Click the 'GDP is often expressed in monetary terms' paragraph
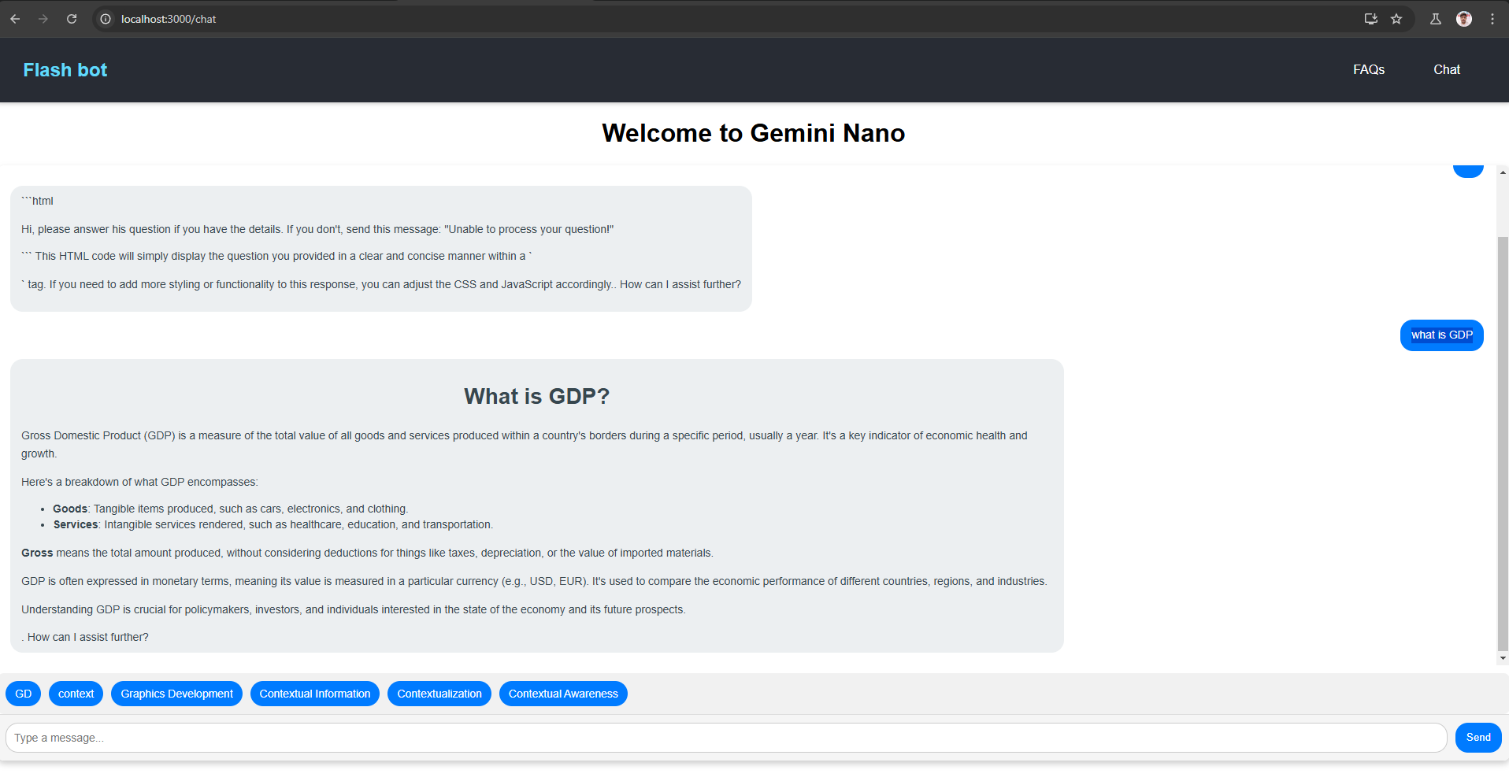 coord(534,581)
